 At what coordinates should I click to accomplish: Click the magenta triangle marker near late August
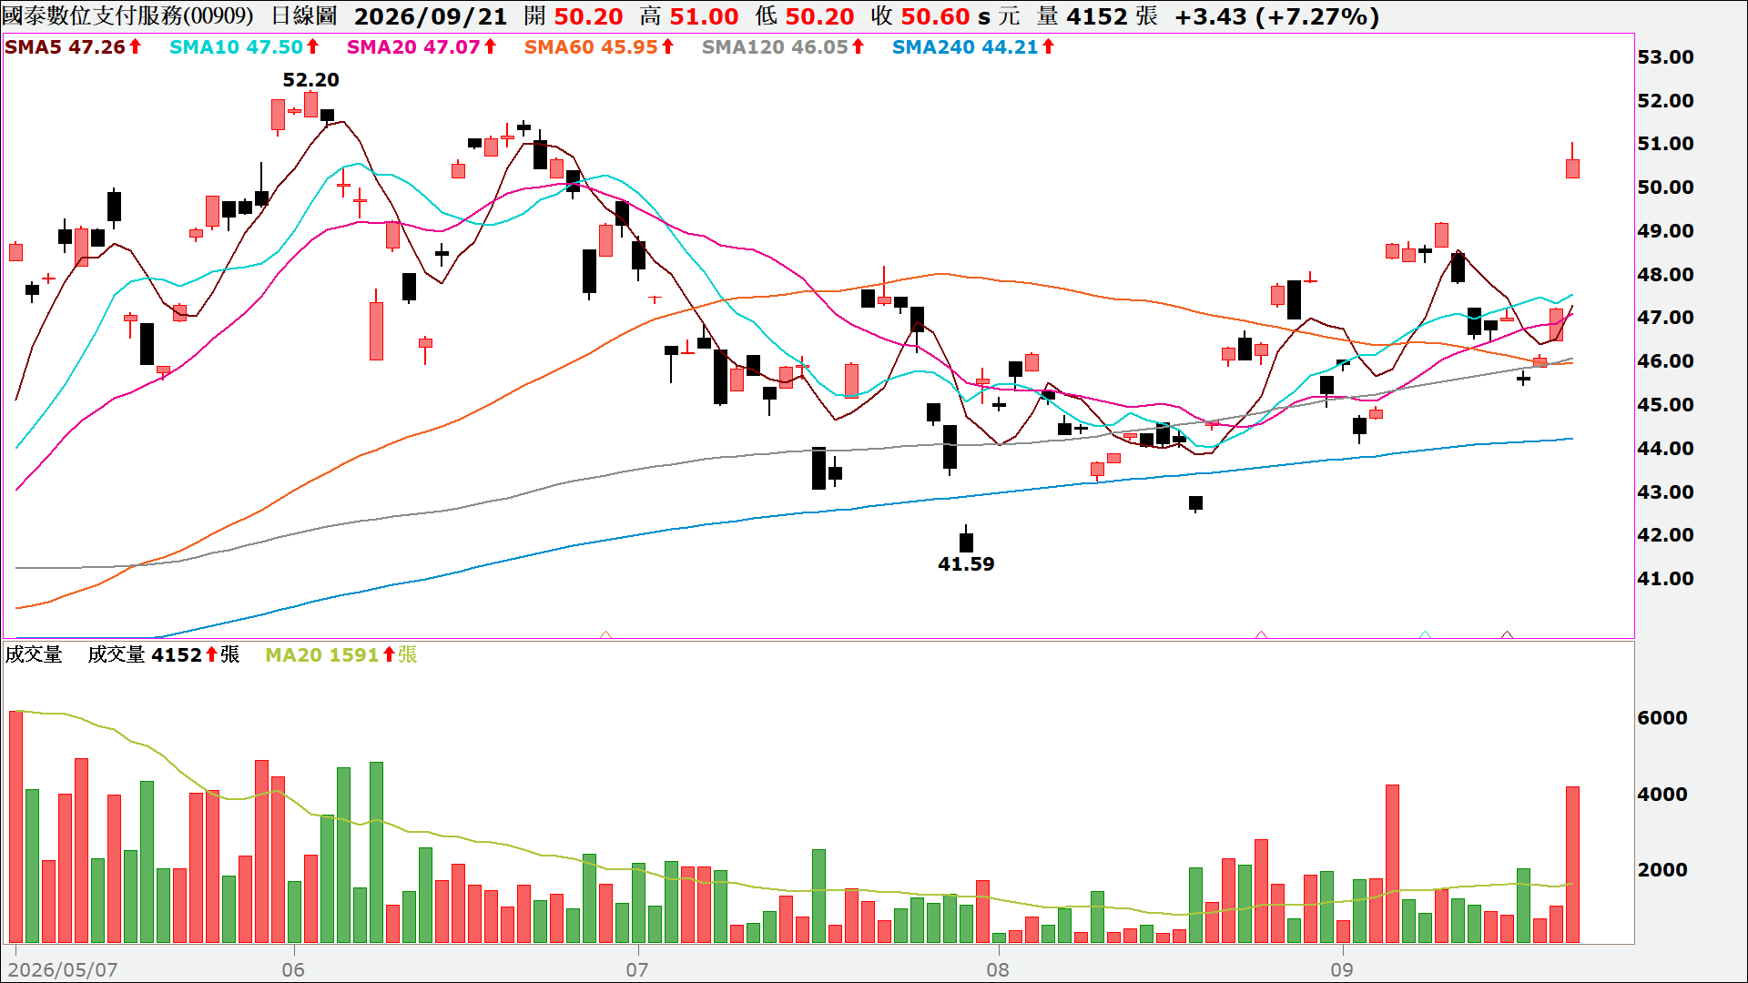tap(1261, 634)
